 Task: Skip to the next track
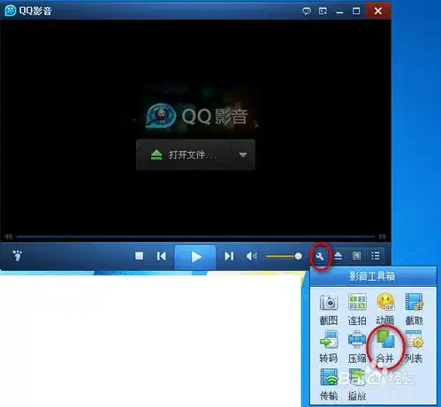point(229,256)
